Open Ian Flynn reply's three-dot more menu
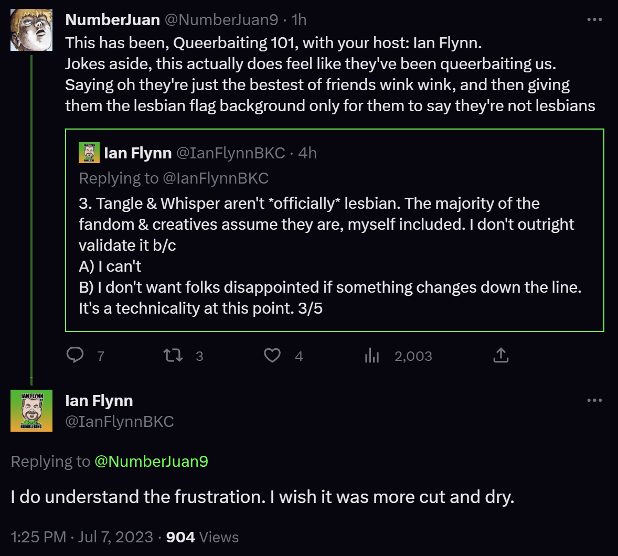This screenshot has width=618, height=556. 594,400
